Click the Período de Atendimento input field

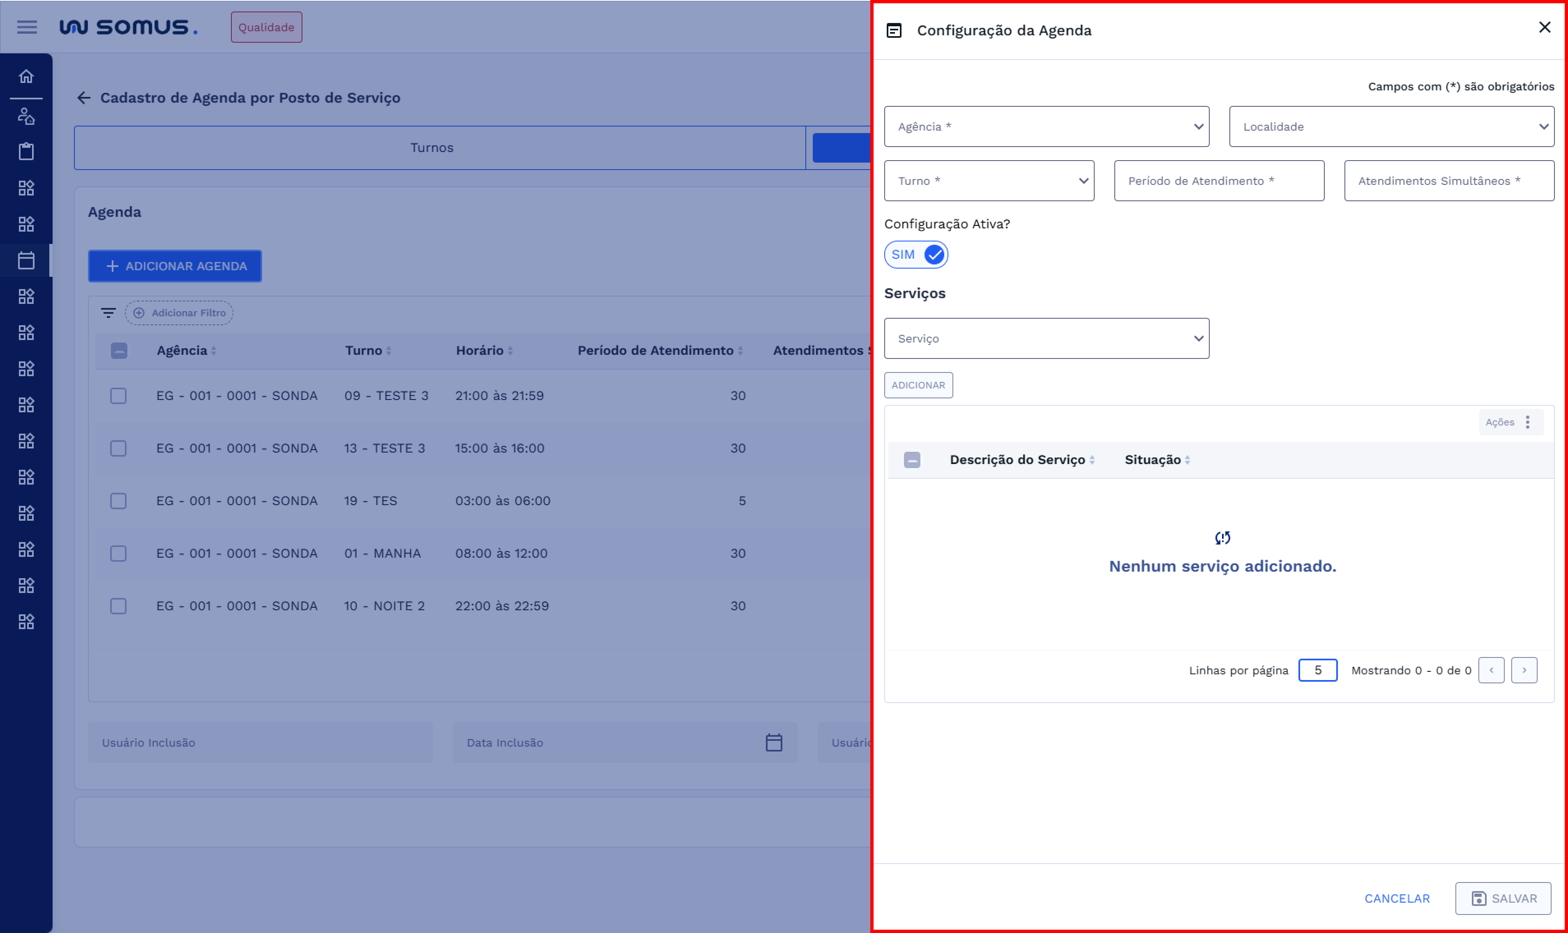pyautogui.click(x=1218, y=181)
